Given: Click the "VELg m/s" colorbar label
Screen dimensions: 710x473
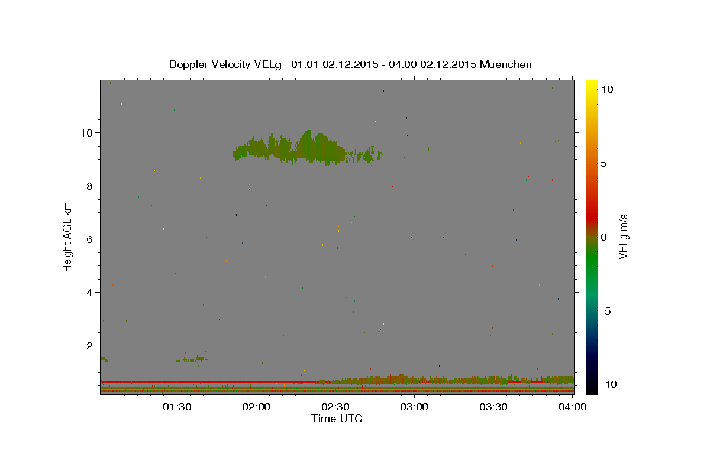Looking at the screenshot, I should point(623,237).
